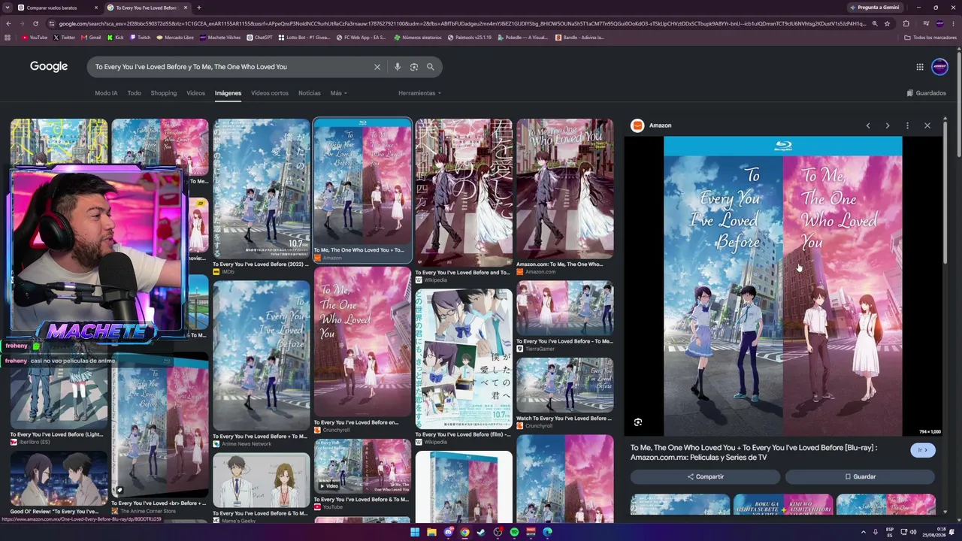Open the Guardados saved items link
Viewport: 962px width, 541px height.
pos(926,93)
